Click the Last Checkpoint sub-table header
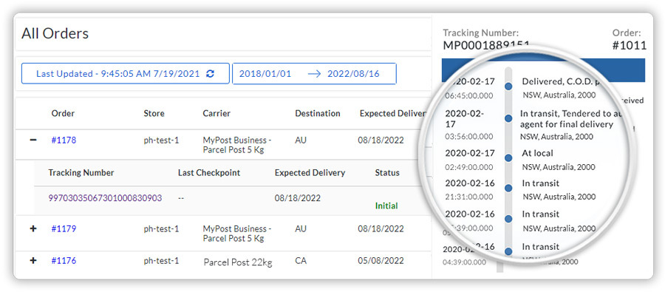Screen dimensions: 665x292 coord(209,173)
